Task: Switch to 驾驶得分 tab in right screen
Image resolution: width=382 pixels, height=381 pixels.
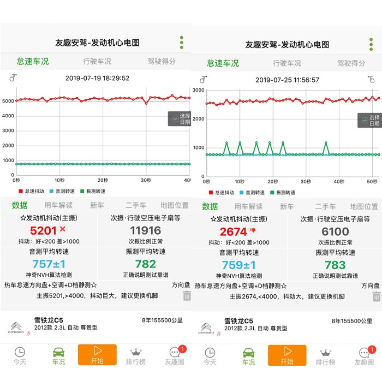Action: (351, 63)
